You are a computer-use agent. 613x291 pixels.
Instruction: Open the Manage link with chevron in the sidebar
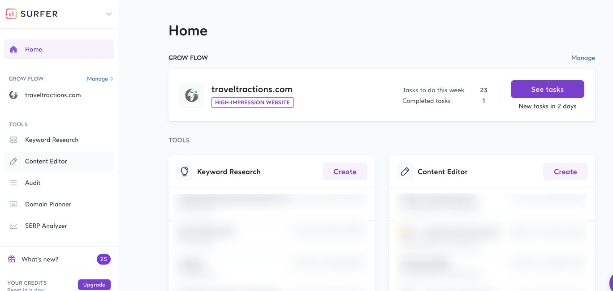[100, 79]
